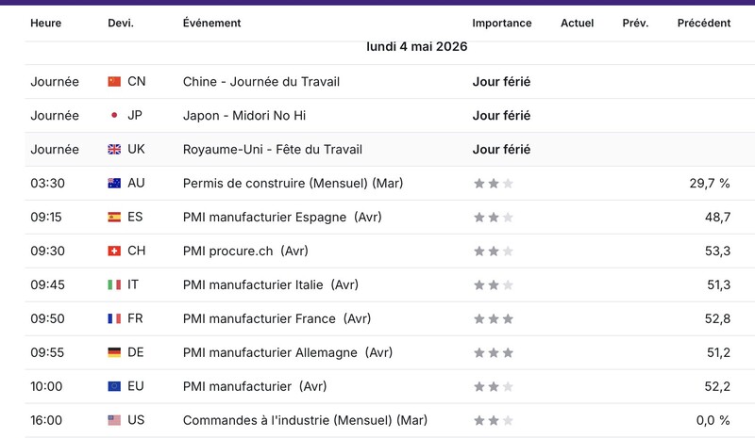Select the Précédent column header
The width and height of the screenshot is (755, 438).
coord(703,24)
